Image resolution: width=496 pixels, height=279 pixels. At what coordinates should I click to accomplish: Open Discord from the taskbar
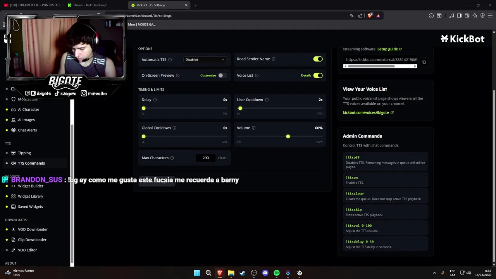click(265, 273)
